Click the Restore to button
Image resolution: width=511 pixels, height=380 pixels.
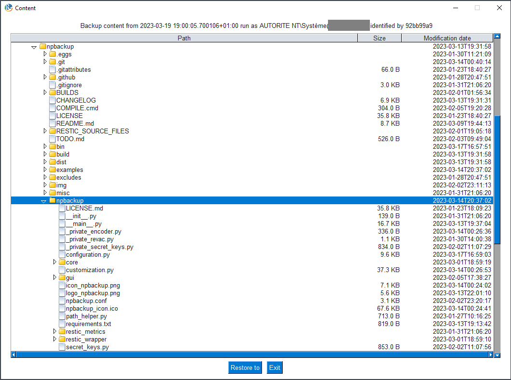tap(245, 367)
